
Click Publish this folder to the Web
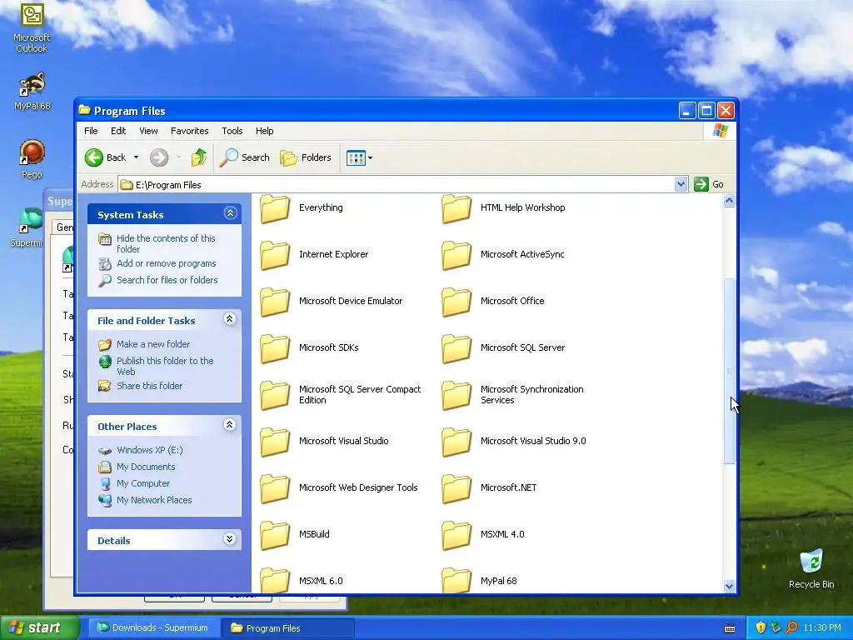(165, 366)
